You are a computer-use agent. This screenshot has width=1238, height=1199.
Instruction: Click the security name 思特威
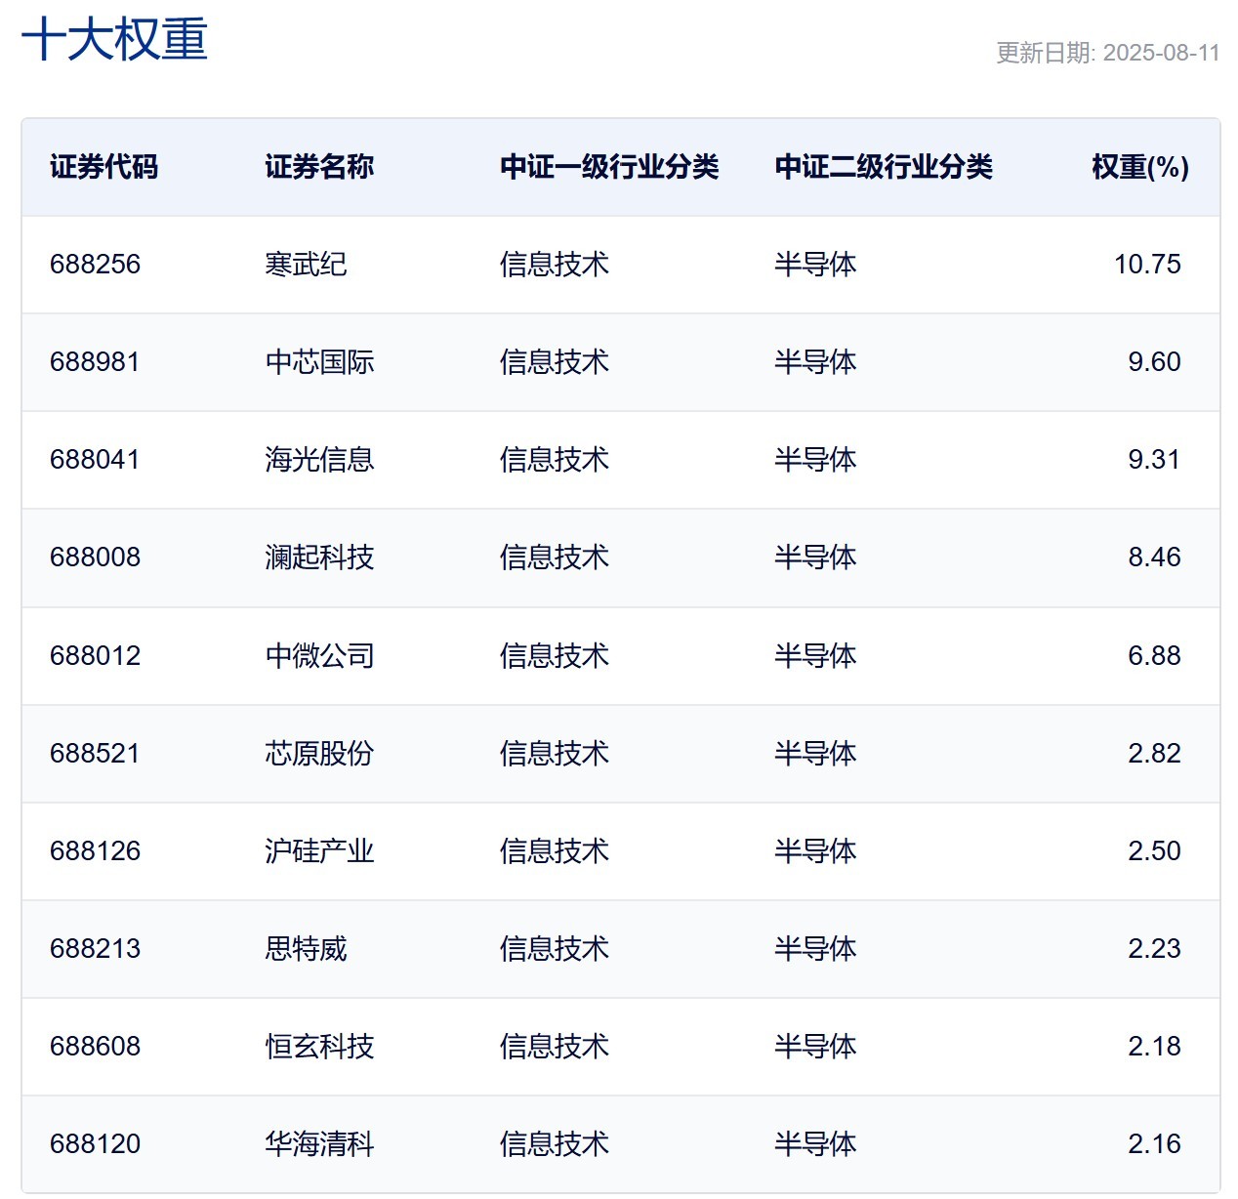[x=306, y=948]
